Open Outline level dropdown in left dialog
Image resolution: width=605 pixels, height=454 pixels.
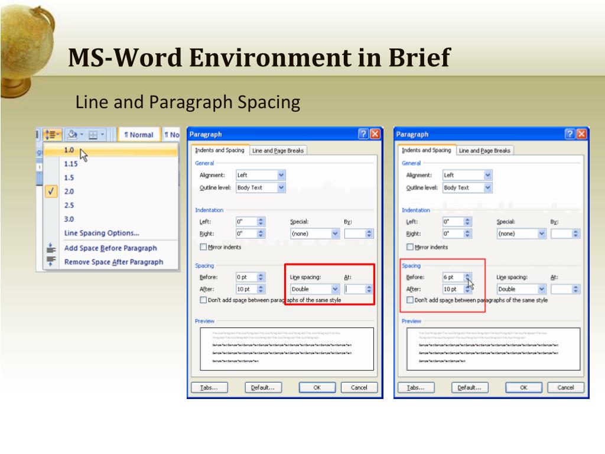point(281,187)
